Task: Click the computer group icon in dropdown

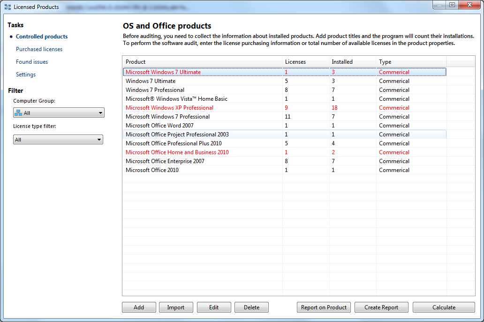Action: coord(18,113)
